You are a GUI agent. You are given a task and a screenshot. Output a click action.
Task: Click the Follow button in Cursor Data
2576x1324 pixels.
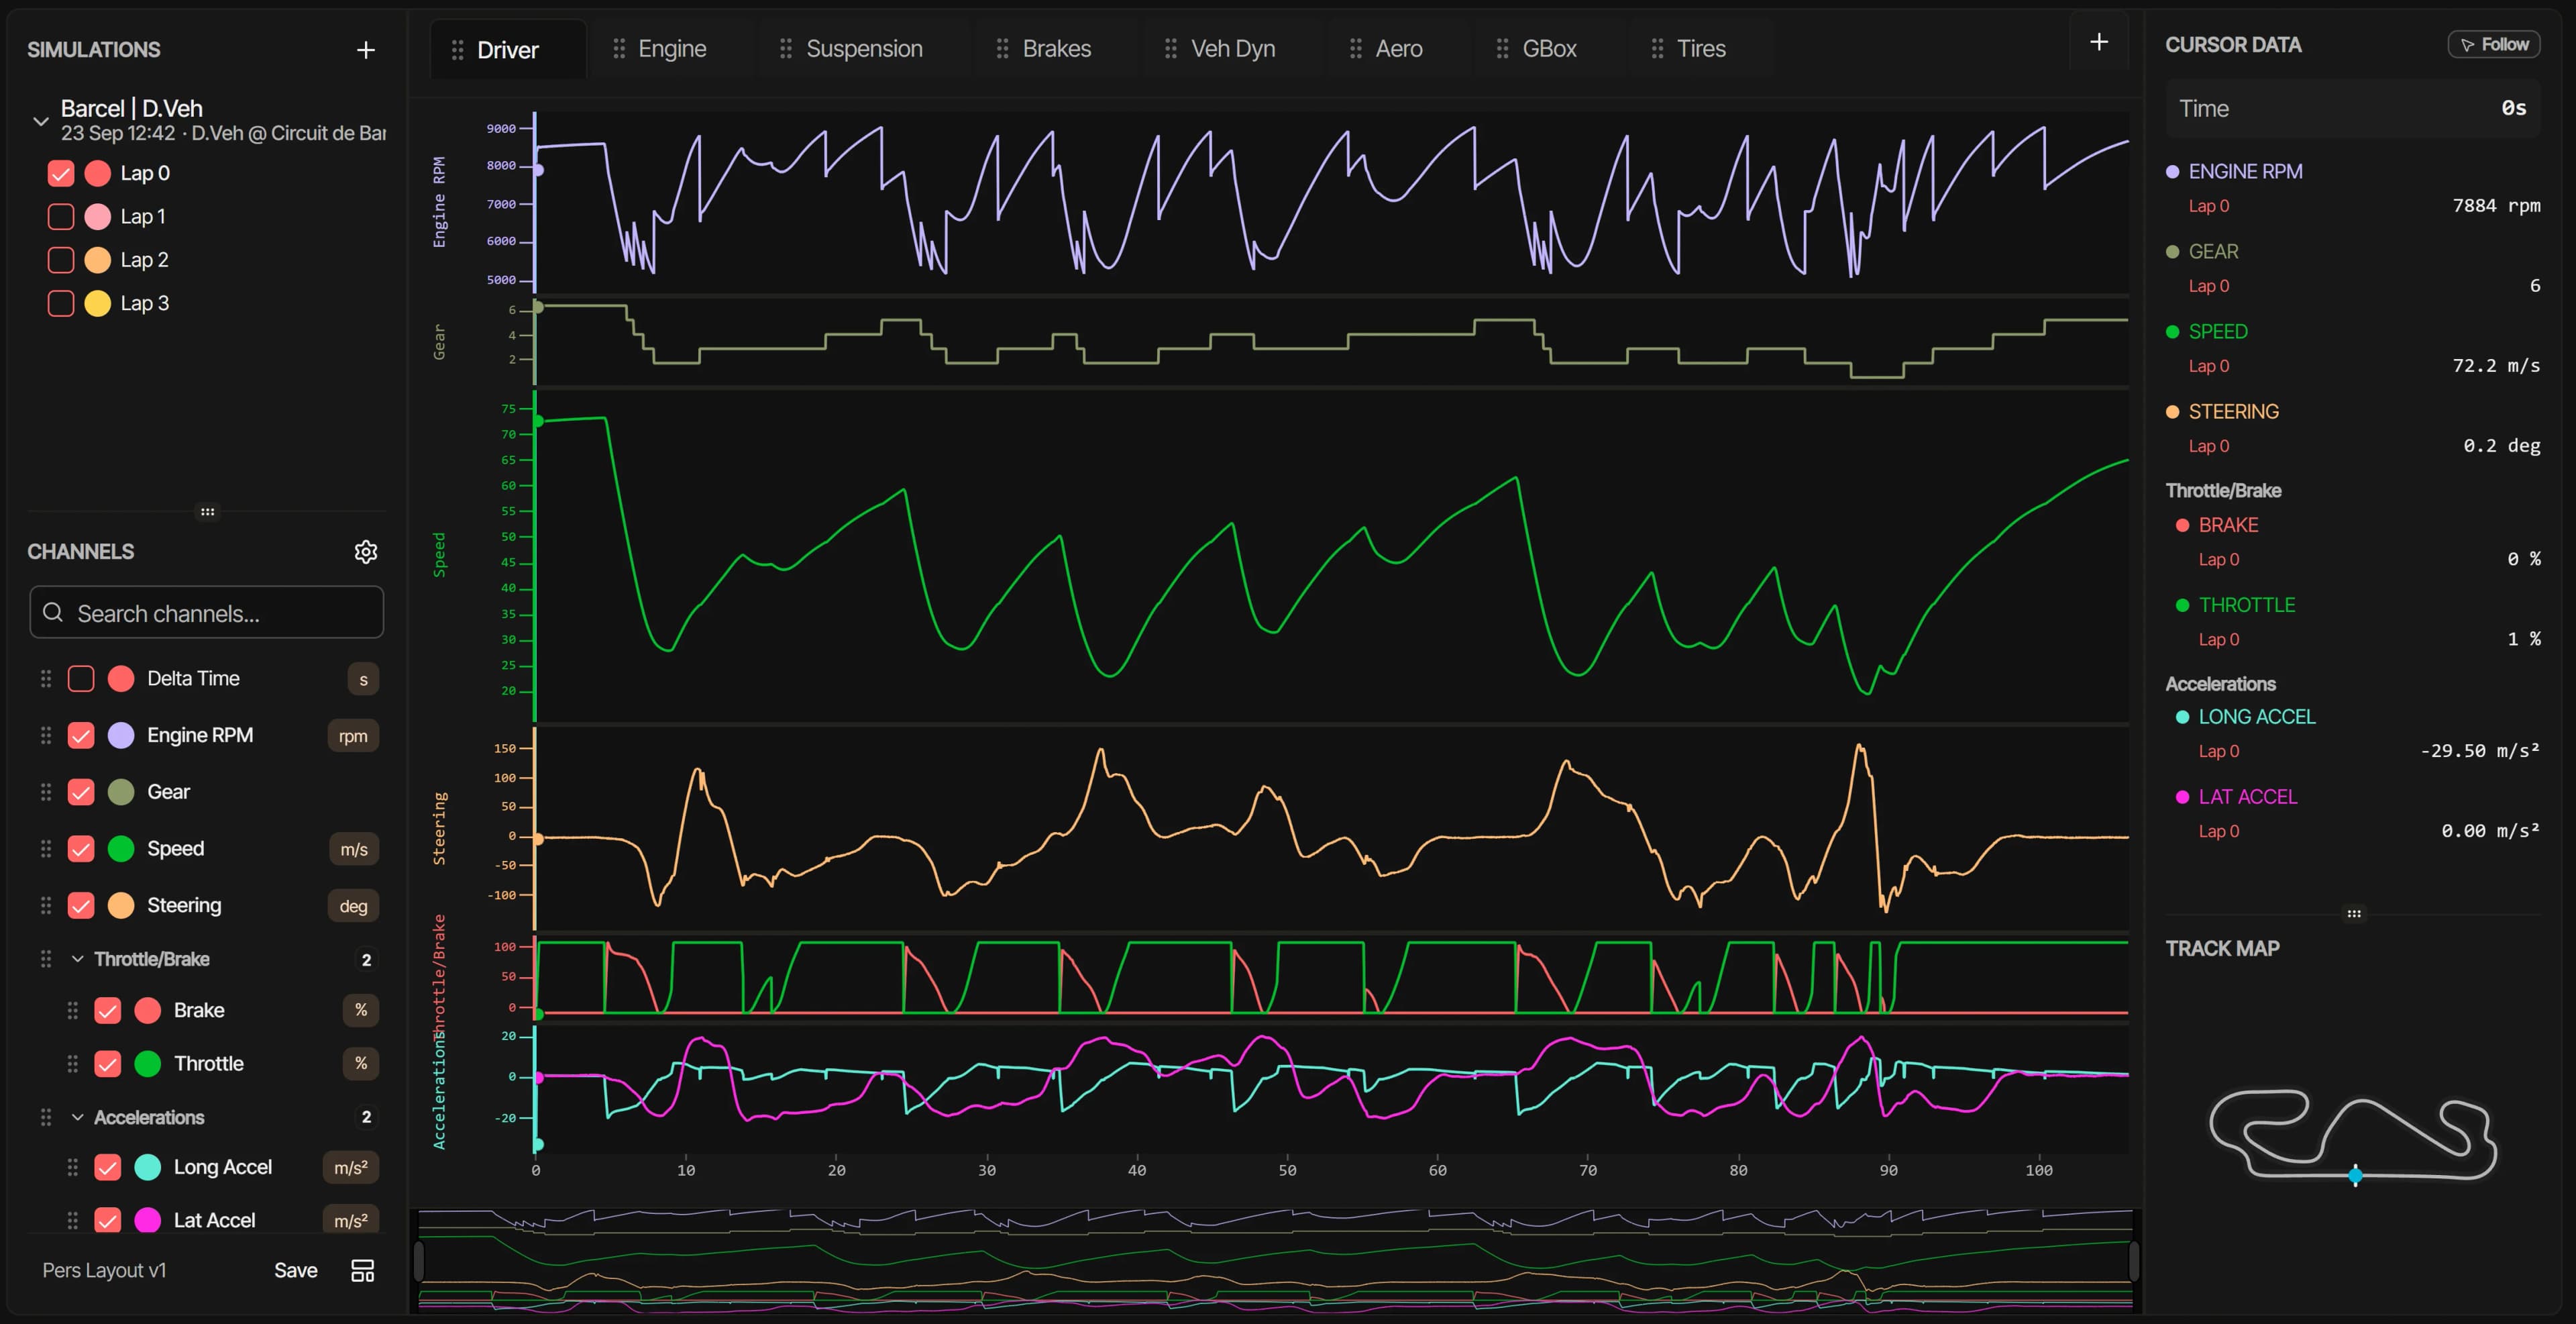pyautogui.click(x=2494, y=45)
